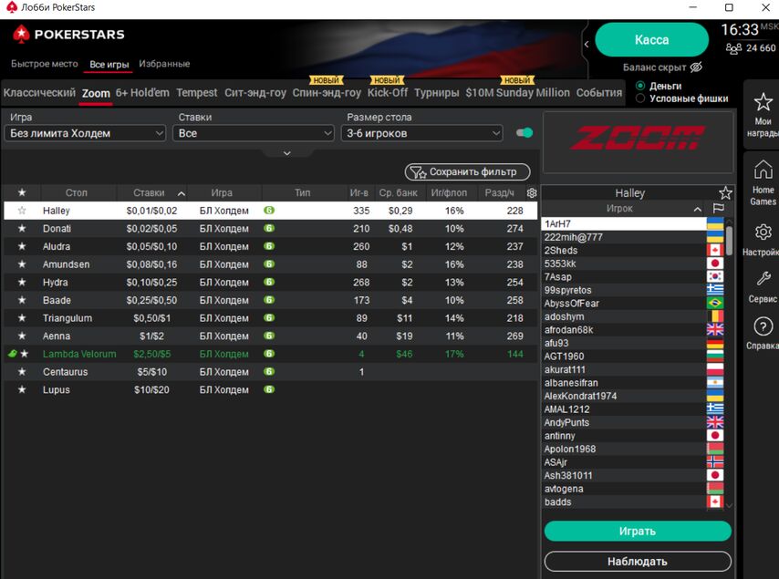Click the Сохранить фильтр button
779x579 pixels.
click(x=468, y=171)
